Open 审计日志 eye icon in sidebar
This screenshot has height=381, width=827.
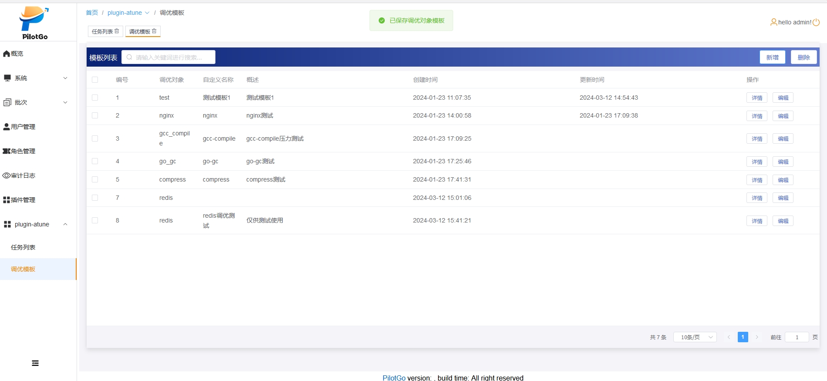click(x=7, y=175)
